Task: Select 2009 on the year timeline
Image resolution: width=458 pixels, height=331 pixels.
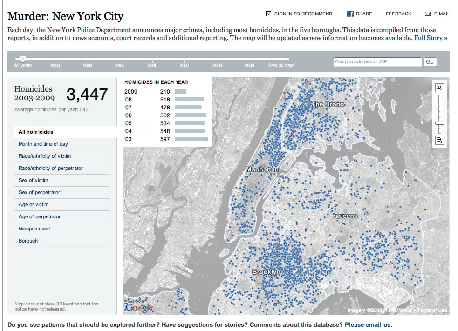Action: pyautogui.click(x=249, y=65)
